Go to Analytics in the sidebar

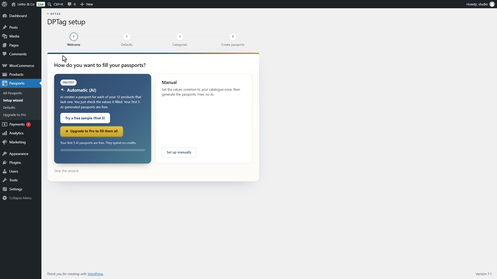[x=21, y=133]
